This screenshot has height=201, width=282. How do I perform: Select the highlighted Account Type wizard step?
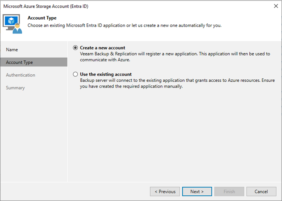(19, 62)
